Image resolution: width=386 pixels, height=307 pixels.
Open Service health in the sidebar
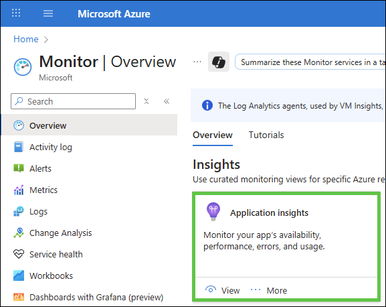[56, 255]
